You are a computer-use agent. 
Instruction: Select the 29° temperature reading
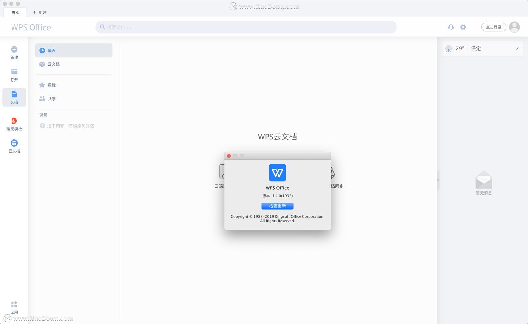click(460, 48)
